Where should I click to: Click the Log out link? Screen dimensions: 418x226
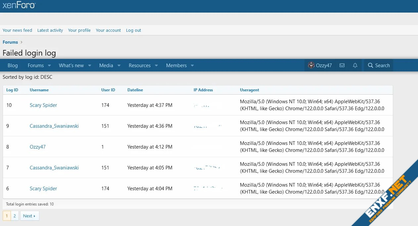tap(133, 30)
